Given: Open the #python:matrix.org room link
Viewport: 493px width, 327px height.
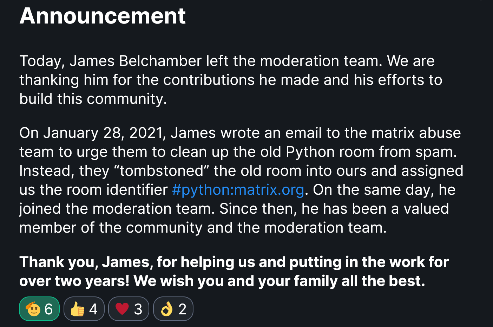Looking at the screenshot, I should [238, 190].
